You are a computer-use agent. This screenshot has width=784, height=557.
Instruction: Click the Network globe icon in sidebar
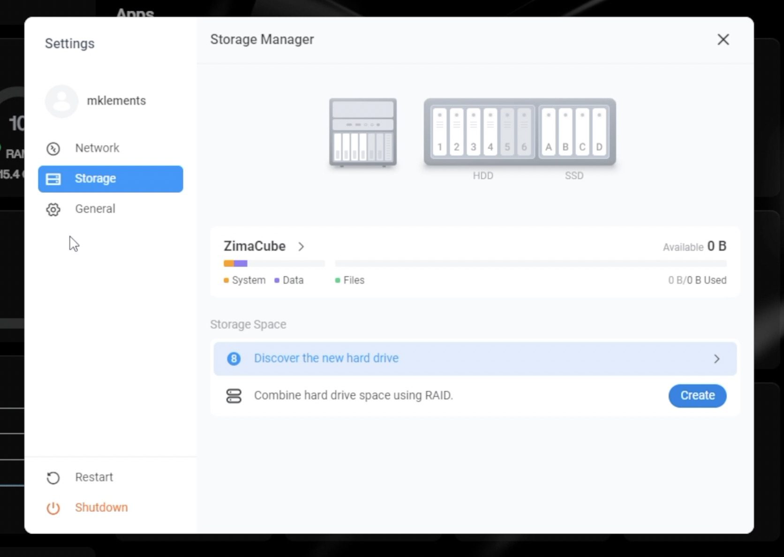(x=53, y=149)
